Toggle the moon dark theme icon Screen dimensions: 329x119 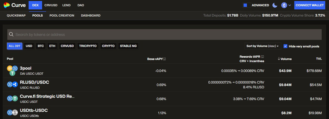click(x=275, y=5)
